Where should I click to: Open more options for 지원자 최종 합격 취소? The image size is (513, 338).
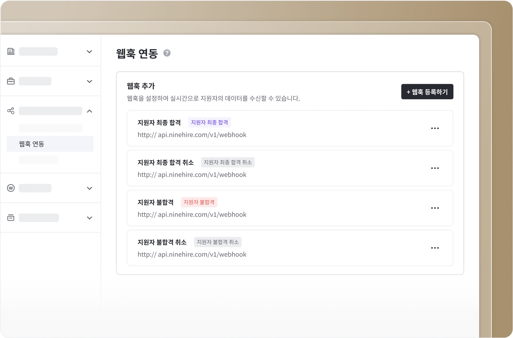pyautogui.click(x=435, y=168)
